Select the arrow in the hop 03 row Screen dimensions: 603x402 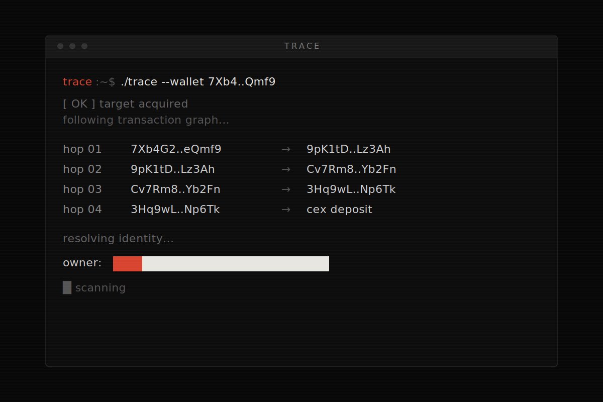[286, 189]
